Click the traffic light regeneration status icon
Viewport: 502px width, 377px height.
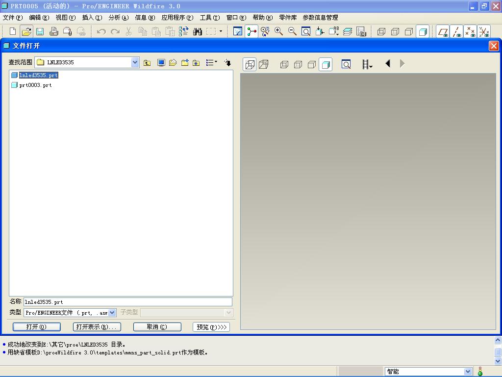pos(480,372)
